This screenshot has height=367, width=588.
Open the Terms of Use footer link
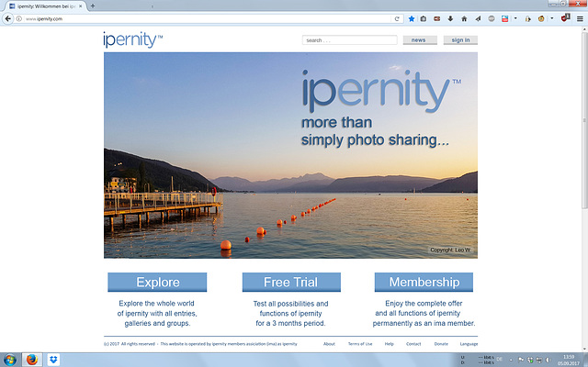(x=360, y=344)
